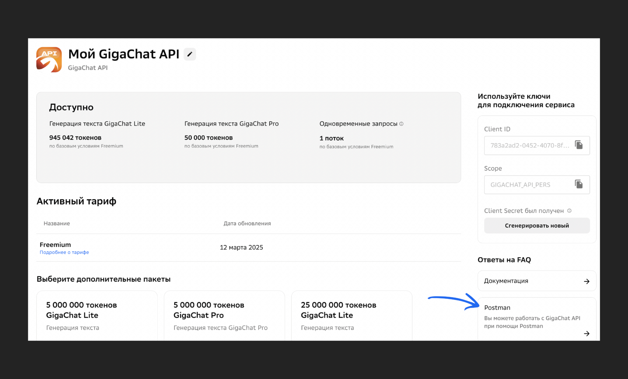This screenshot has height=379, width=628.
Task: Copy the Scope value
Action: (x=579, y=184)
